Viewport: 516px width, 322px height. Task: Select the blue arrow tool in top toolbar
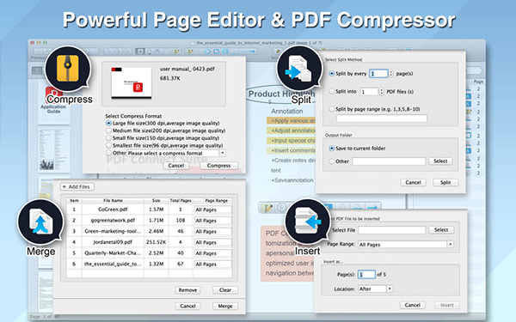252,52
